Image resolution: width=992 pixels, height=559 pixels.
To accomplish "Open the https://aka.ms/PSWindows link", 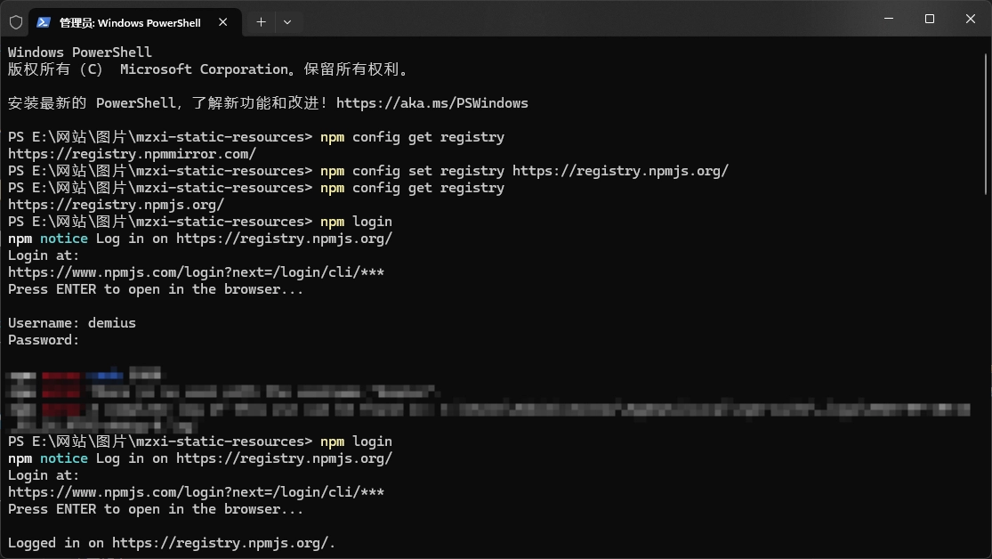I will [x=431, y=103].
